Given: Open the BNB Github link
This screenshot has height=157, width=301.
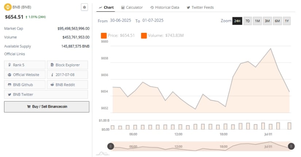Looking at the screenshot, I should click(25, 85).
